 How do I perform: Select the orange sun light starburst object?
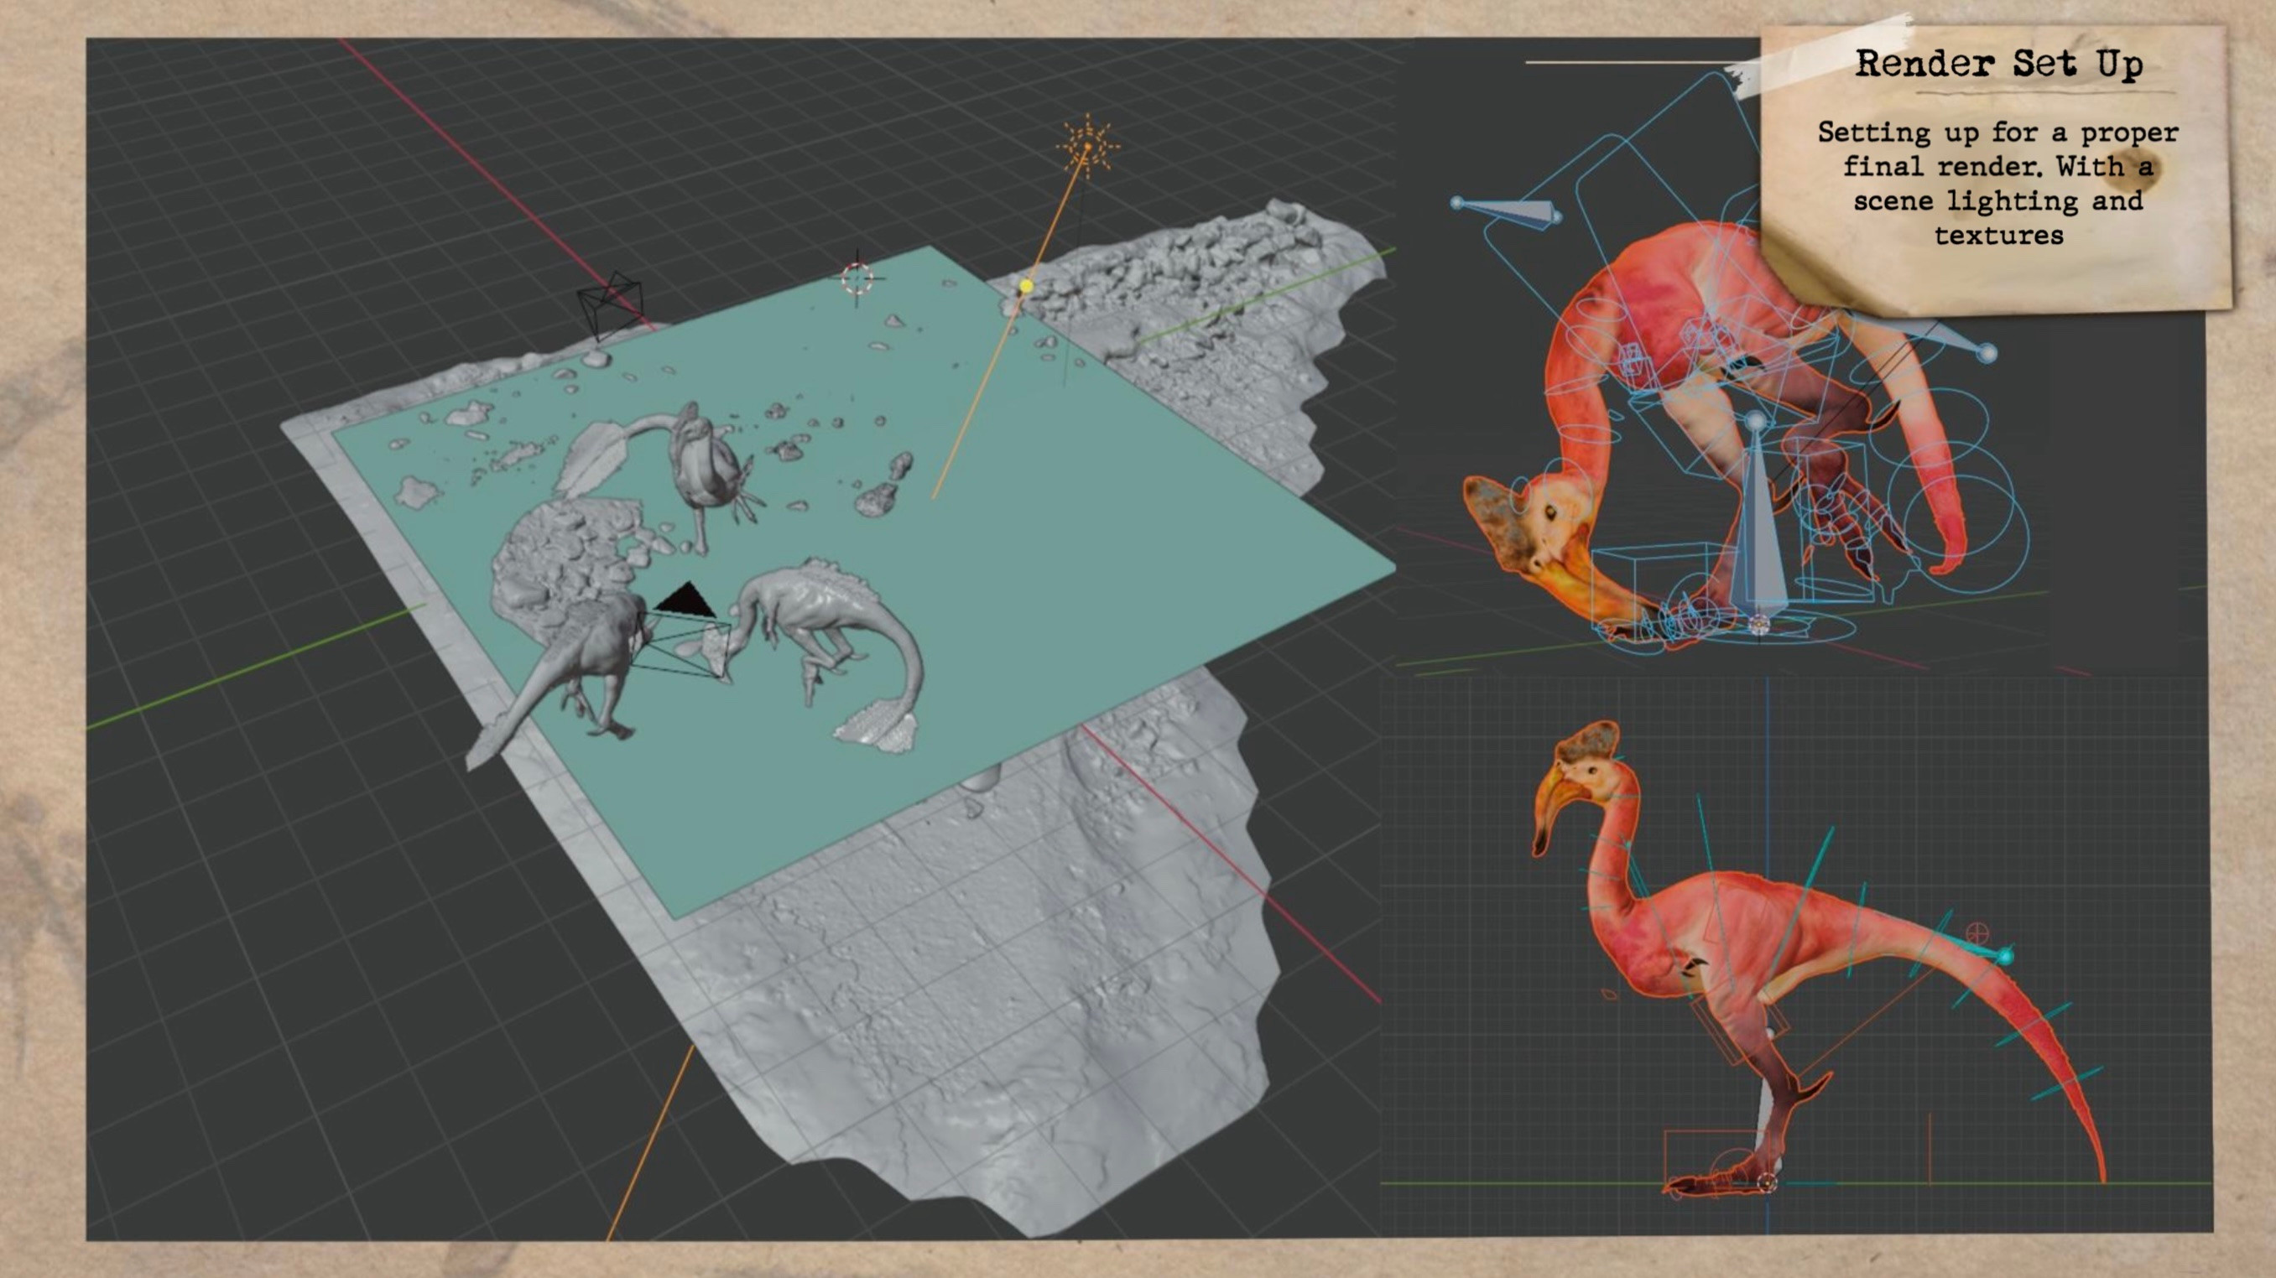pos(1087,146)
